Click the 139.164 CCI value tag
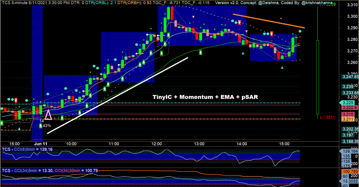Image resolution: width=359 pixels, height=187 pixels. tap(349, 151)
